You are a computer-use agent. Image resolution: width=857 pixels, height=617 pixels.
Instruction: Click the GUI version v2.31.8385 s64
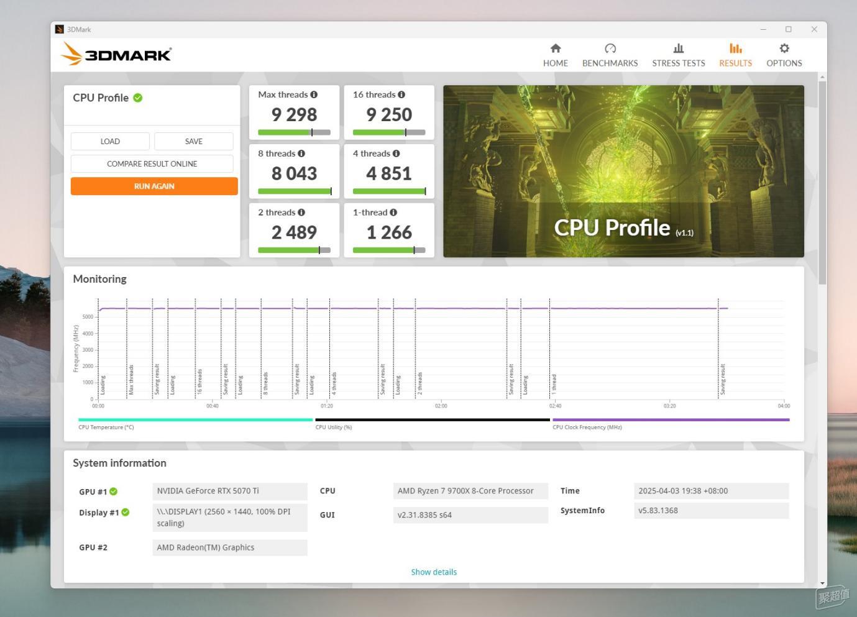tap(470, 515)
